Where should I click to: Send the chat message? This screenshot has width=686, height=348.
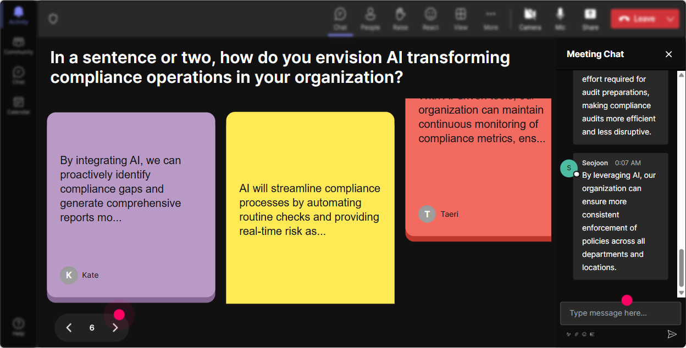coord(672,334)
